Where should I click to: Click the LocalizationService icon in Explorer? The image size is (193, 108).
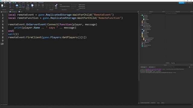point(142,45)
